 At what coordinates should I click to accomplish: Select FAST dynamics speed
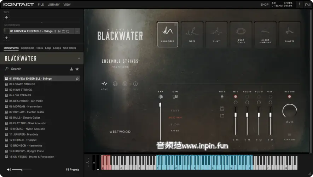175,110
